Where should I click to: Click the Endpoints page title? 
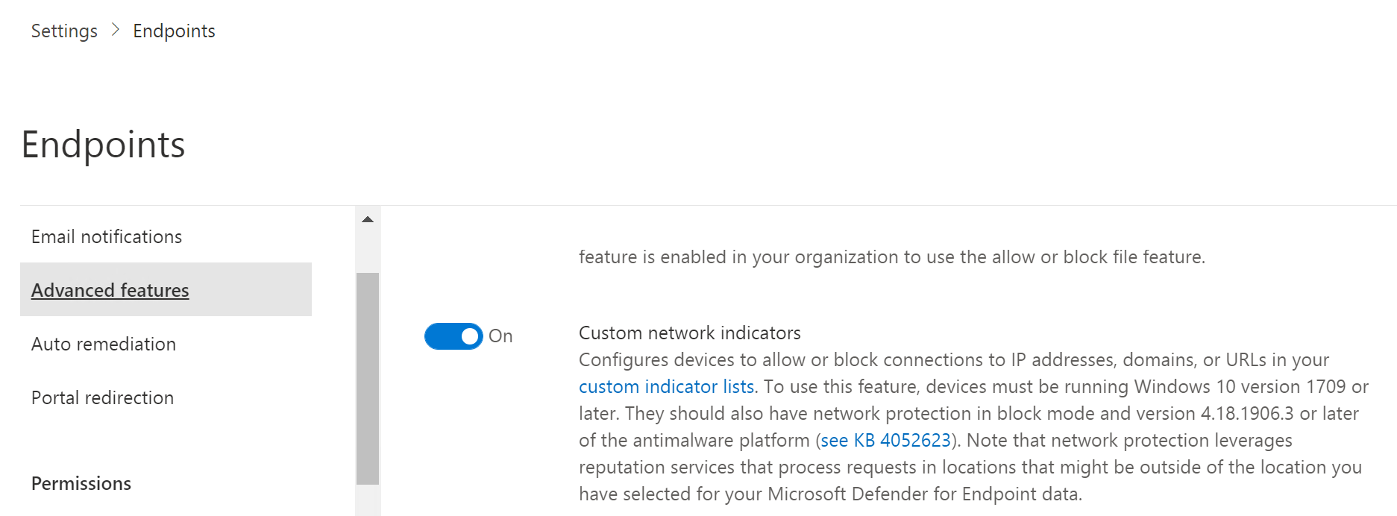[x=102, y=145]
